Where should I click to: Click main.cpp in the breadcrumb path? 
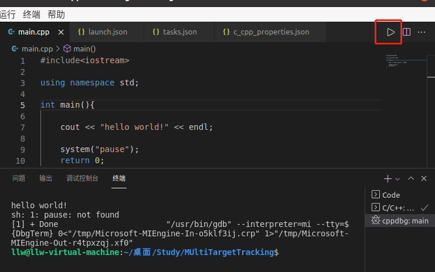(x=37, y=49)
